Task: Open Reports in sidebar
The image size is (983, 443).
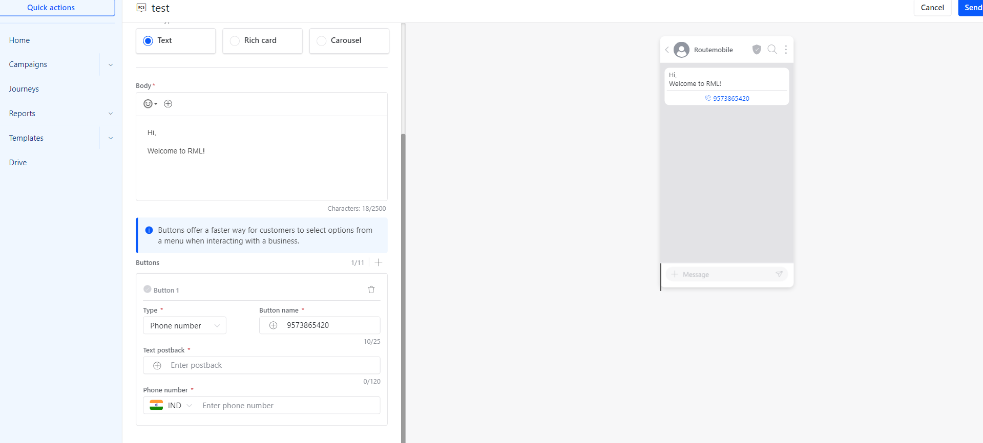Action: tap(22, 114)
